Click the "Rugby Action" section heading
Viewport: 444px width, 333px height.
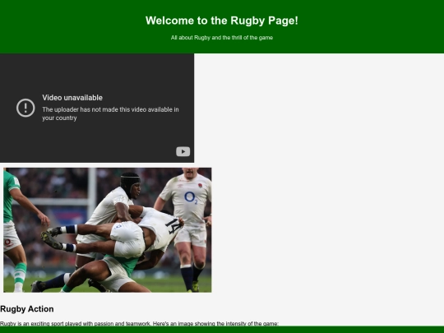27,309
